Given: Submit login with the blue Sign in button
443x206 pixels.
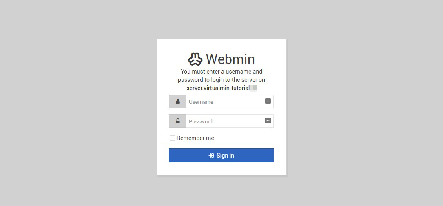Looking at the screenshot, I should tap(221, 155).
